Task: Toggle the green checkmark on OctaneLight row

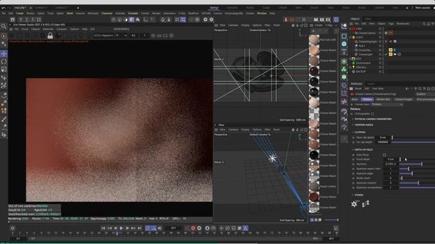Action: [x=386, y=54]
